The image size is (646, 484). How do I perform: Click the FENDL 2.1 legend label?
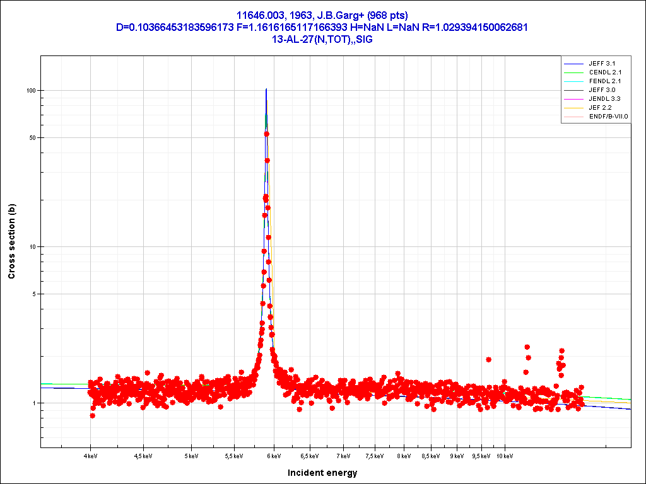point(604,81)
